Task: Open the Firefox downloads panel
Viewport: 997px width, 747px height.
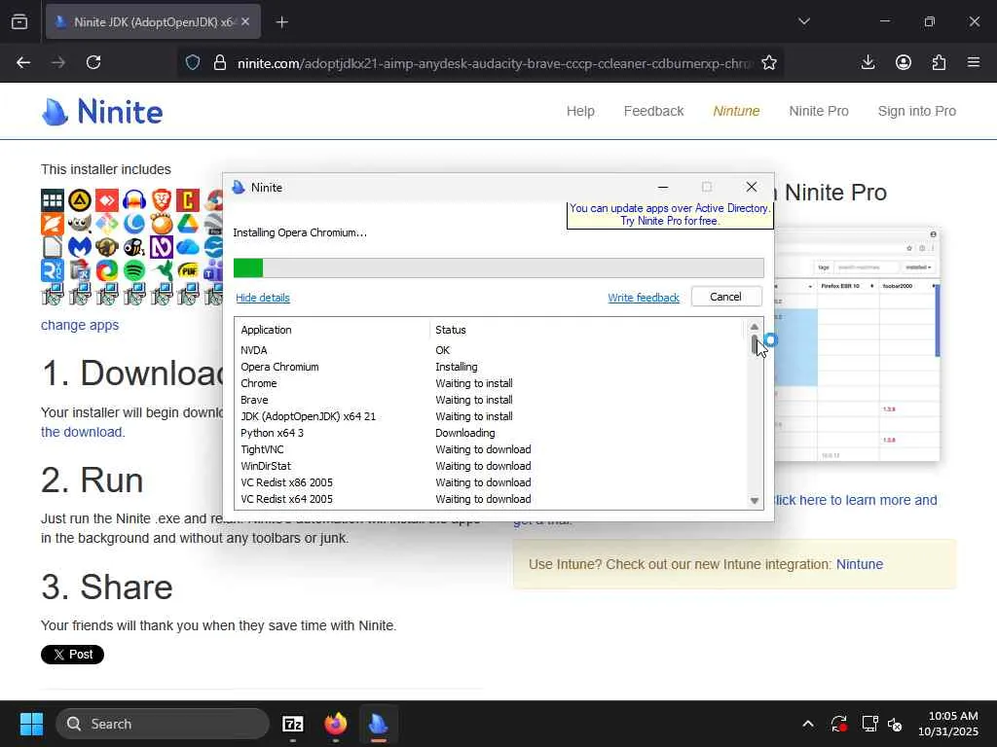Action: (x=868, y=62)
